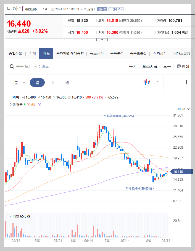Viewport: 195px width, 251px height.
Task: Open the 보조지표 indicators menu
Action: pyautogui.click(x=150, y=66)
